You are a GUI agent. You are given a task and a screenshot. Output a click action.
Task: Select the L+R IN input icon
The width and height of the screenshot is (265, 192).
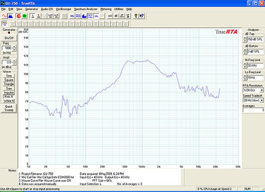point(51,16)
